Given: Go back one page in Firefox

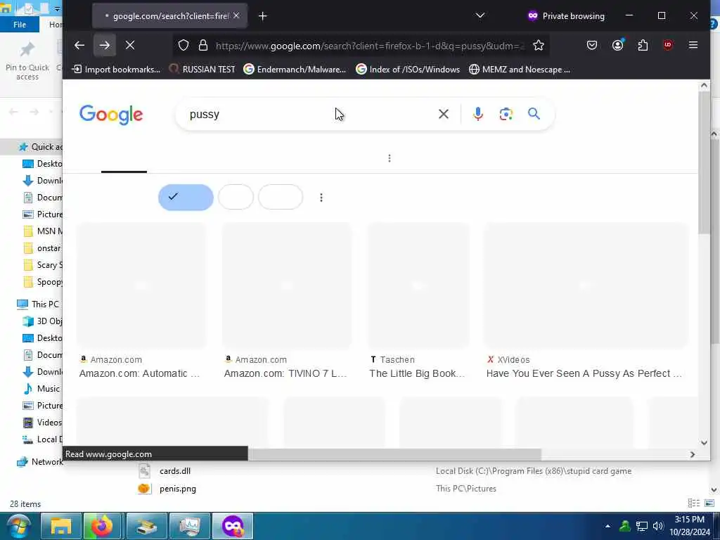Looking at the screenshot, I should click(79, 45).
